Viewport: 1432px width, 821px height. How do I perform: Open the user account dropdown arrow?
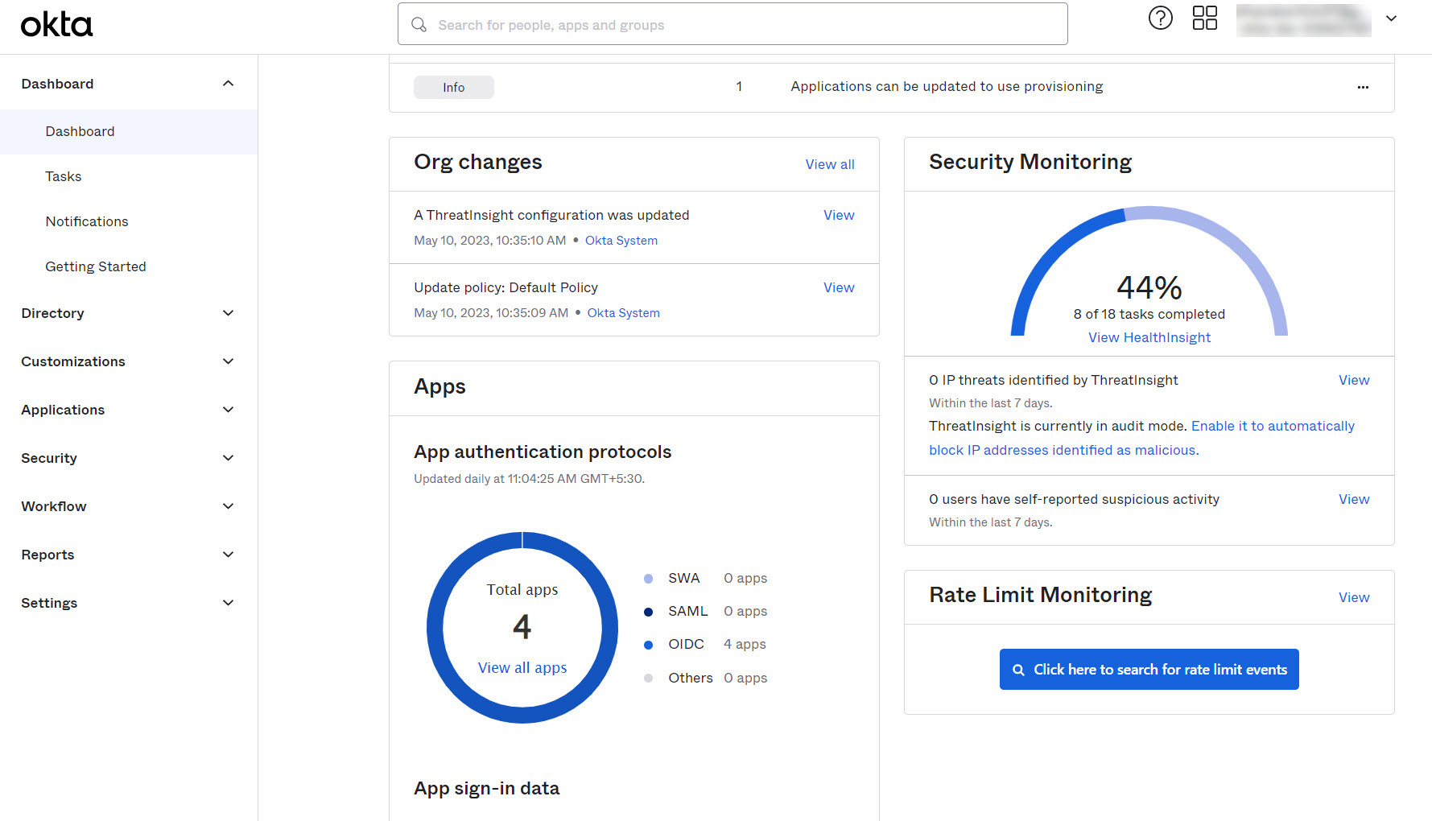(x=1390, y=19)
